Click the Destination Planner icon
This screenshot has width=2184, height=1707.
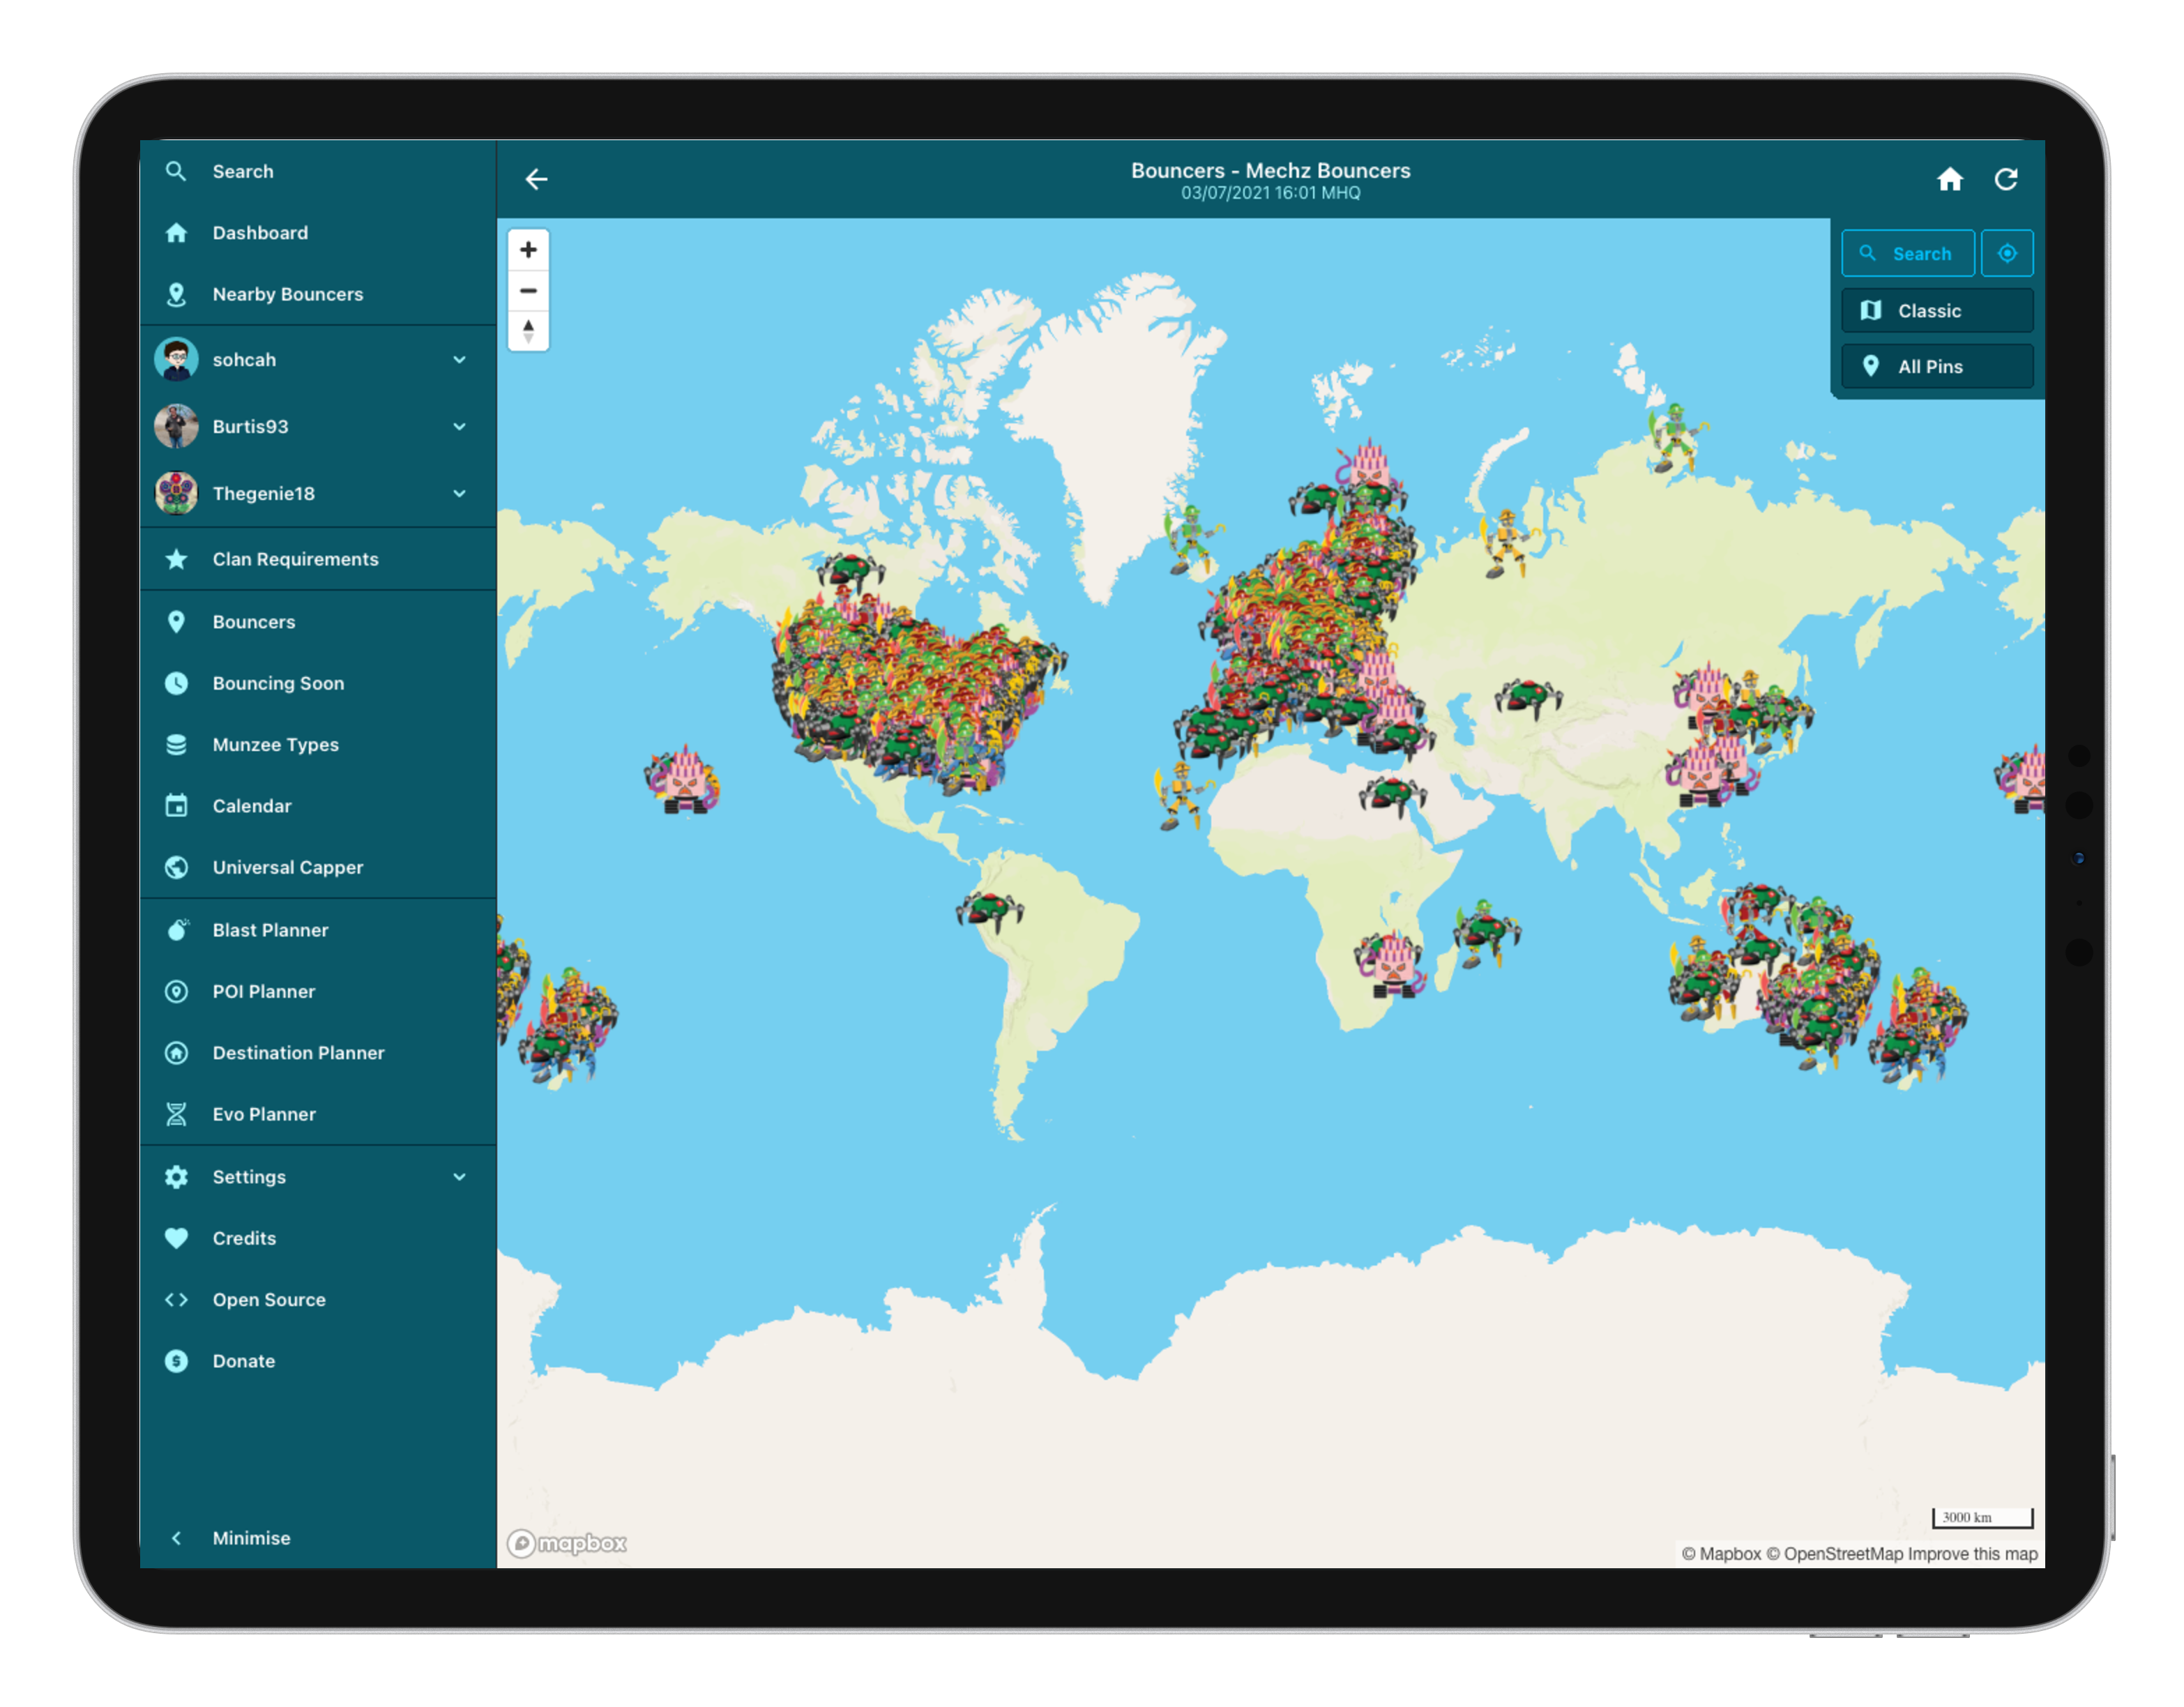coord(176,1053)
